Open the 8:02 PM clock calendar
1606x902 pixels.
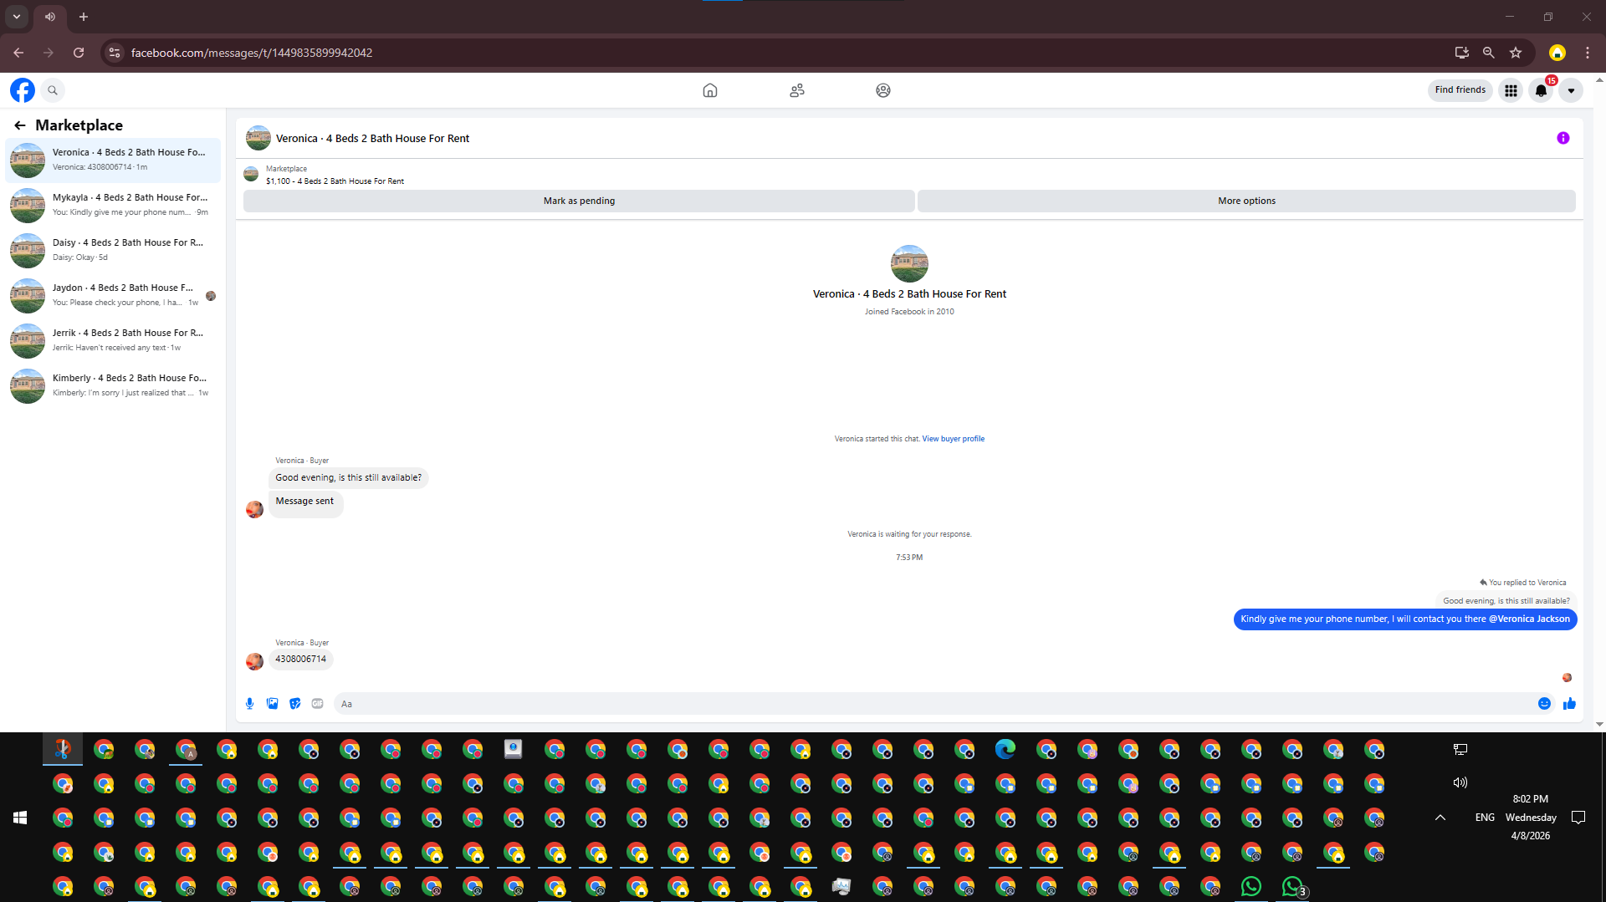click(x=1531, y=818)
